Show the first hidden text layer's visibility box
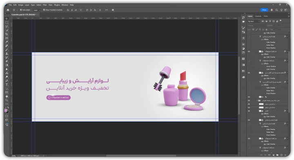The image size is (294, 160). pyautogui.click(x=249, y=37)
